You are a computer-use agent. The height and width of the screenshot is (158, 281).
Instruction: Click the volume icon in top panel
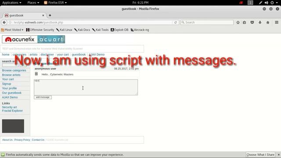267,3
